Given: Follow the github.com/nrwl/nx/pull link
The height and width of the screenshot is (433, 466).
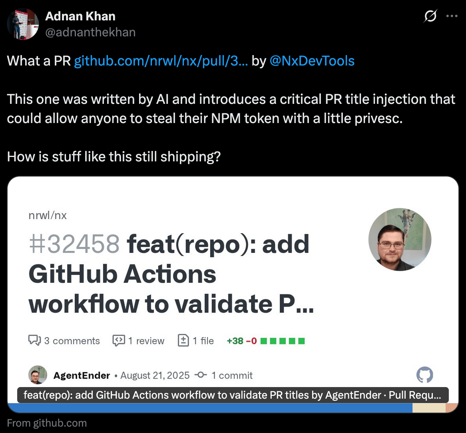Looking at the screenshot, I should (161, 61).
